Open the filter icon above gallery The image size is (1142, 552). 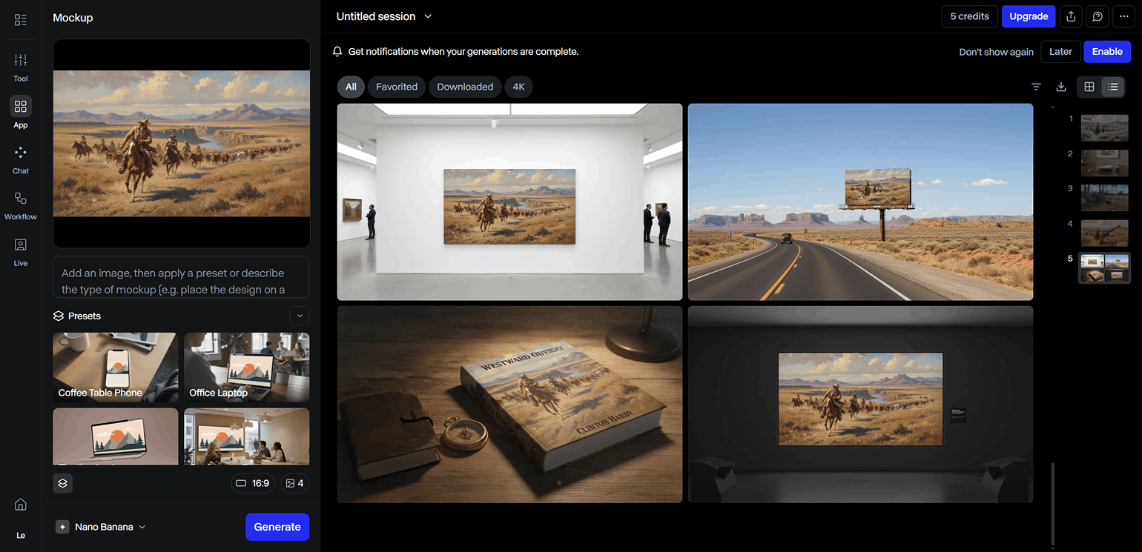coord(1036,87)
